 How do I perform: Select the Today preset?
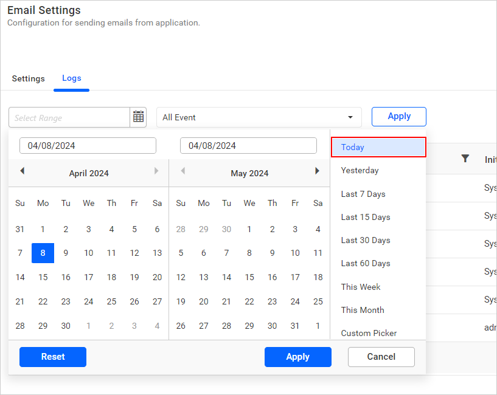point(378,147)
